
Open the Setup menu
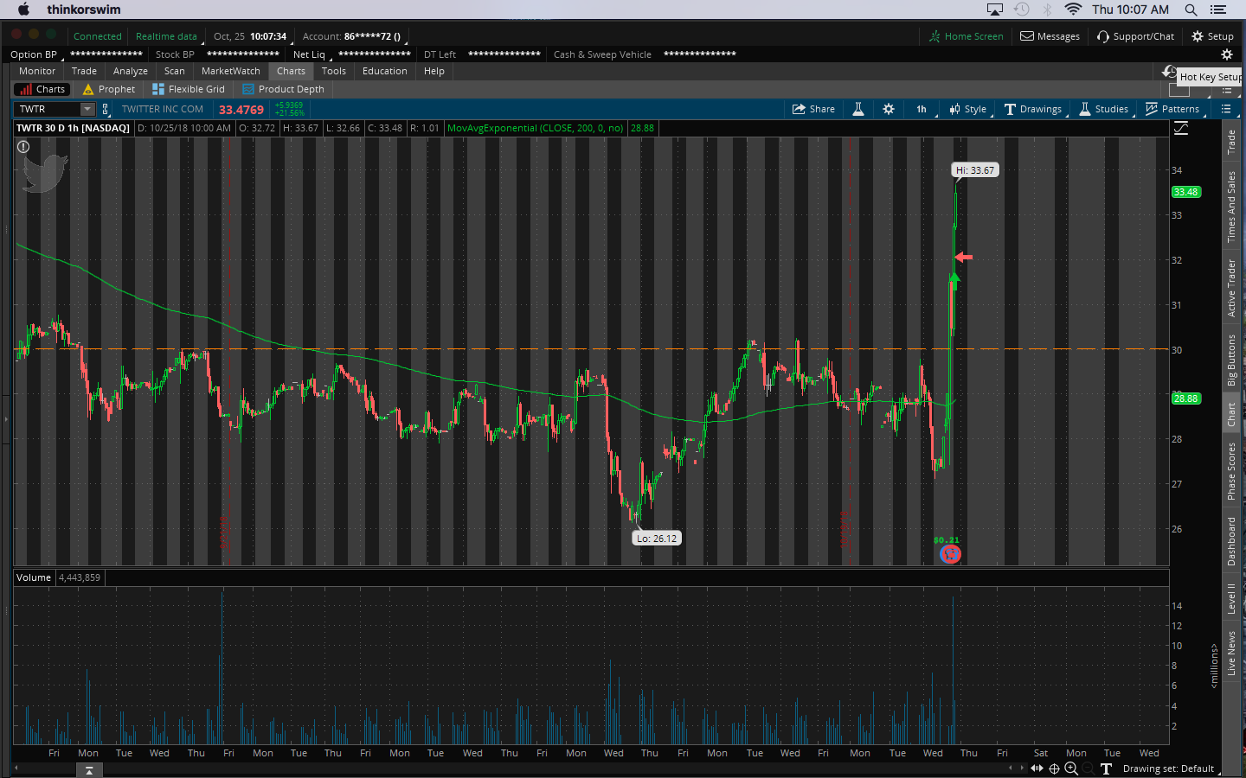tap(1212, 36)
